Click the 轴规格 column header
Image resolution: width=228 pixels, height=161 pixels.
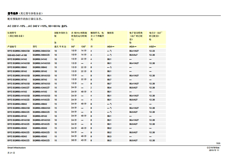[110, 33]
